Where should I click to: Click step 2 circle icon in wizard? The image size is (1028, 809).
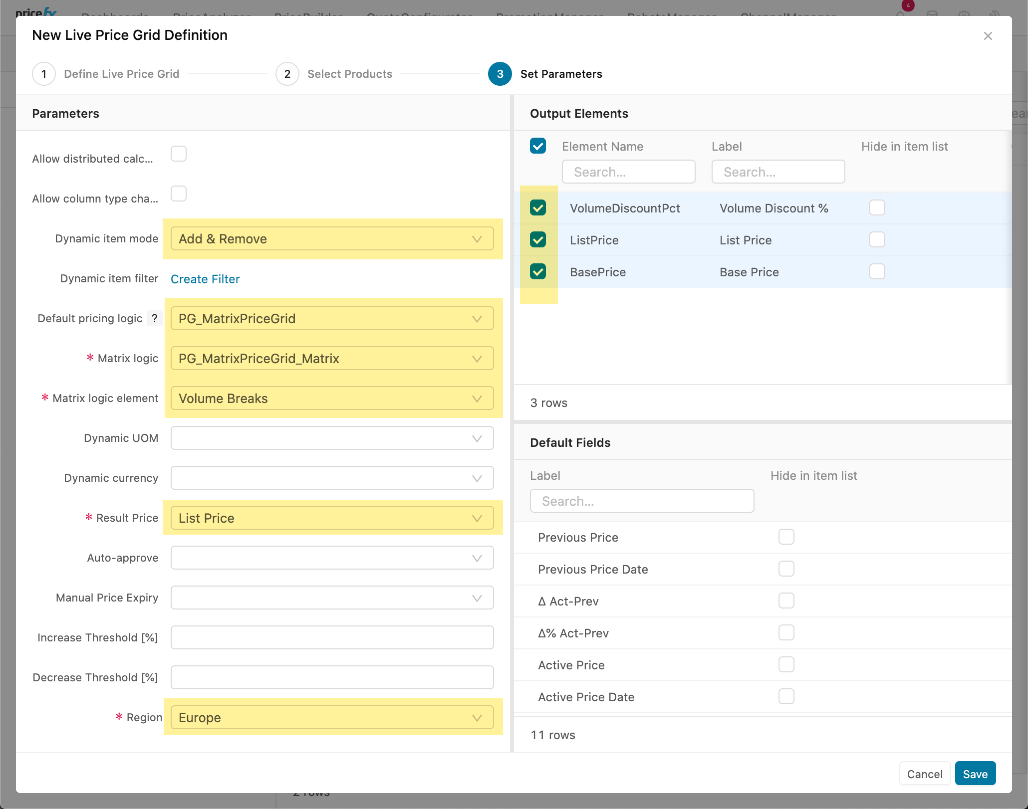pyautogui.click(x=287, y=74)
